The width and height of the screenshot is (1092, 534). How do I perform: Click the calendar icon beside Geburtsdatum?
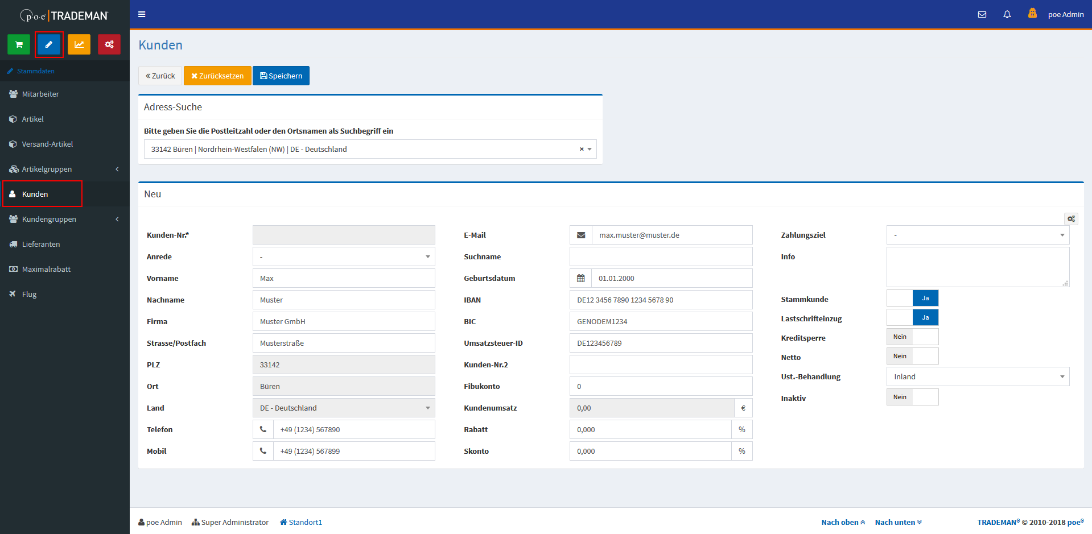click(581, 278)
